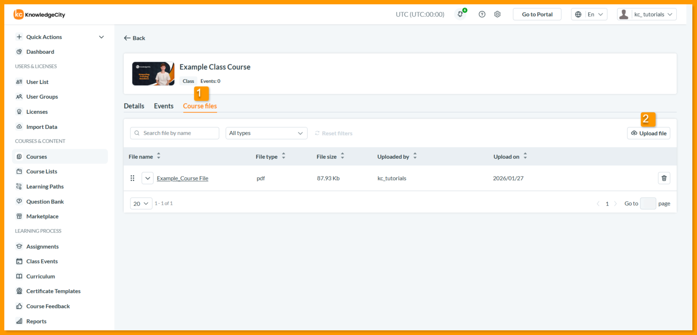The height and width of the screenshot is (335, 697).
Task: Open the settings gear icon
Action: (497, 14)
